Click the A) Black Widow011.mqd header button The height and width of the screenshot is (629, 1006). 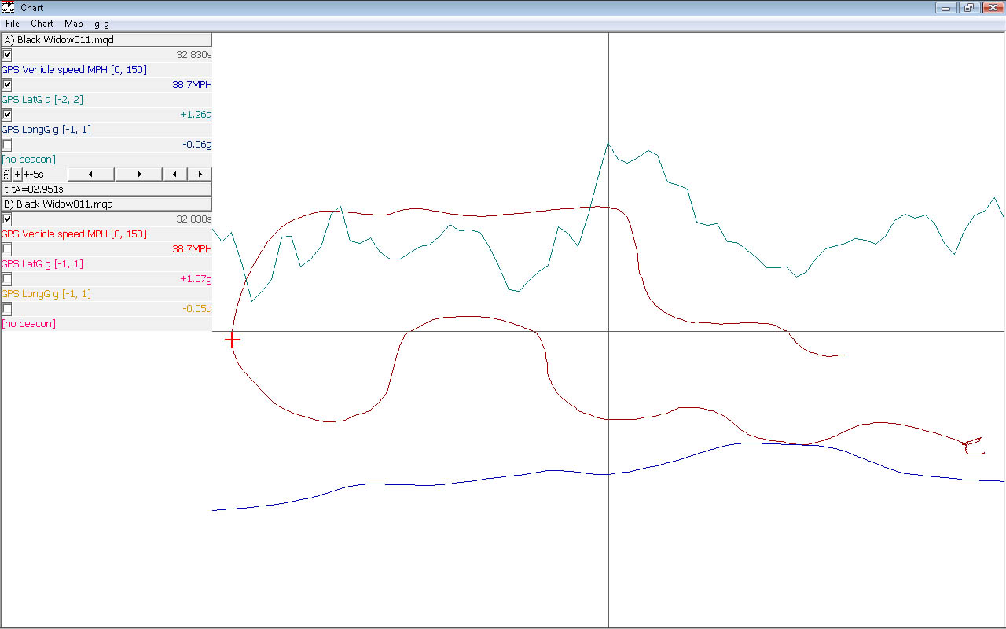point(106,40)
